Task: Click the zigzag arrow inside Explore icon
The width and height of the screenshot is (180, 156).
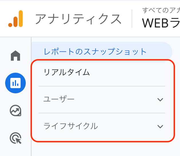Action: (15, 110)
